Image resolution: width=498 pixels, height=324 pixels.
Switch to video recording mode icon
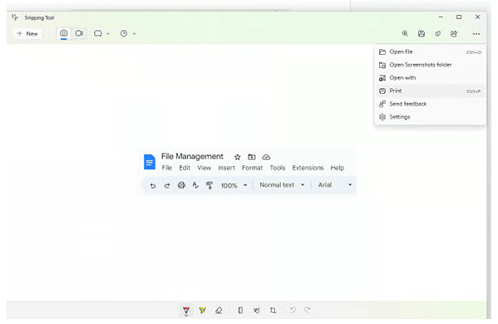click(x=80, y=33)
